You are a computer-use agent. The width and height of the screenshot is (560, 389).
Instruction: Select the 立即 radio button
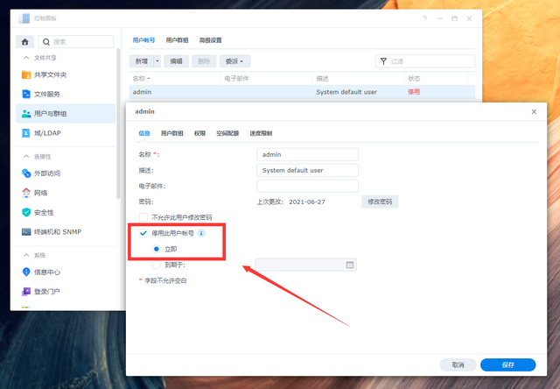[x=156, y=249]
